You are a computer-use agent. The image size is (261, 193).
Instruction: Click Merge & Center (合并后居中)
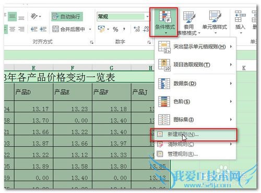[x=69, y=29]
